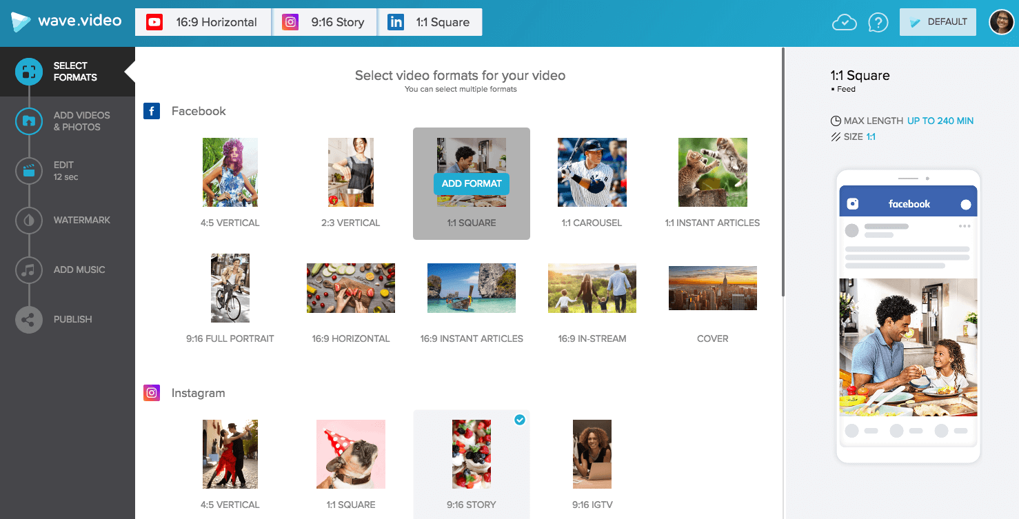Click the ADD FORMAT button

tap(472, 183)
